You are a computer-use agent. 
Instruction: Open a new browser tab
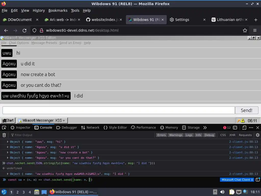[x=256, y=20]
